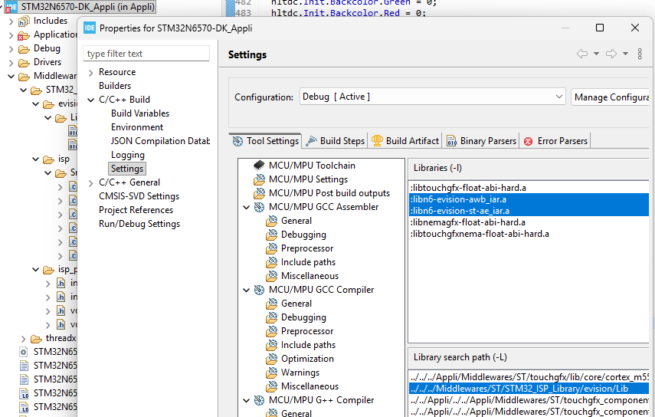Expand the C/C++ General node

click(x=90, y=183)
